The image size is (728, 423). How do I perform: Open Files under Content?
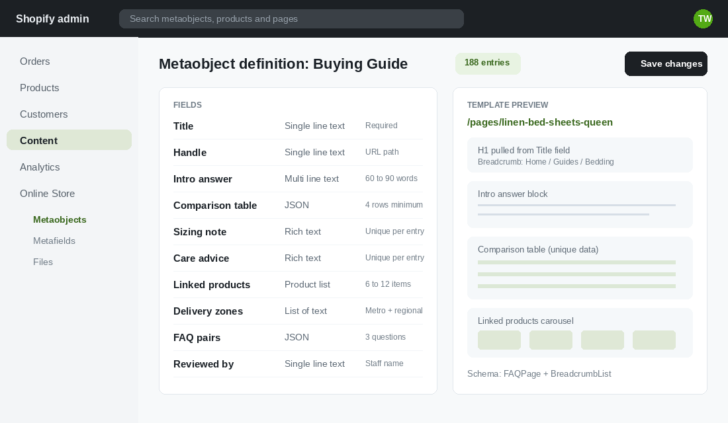(43, 262)
